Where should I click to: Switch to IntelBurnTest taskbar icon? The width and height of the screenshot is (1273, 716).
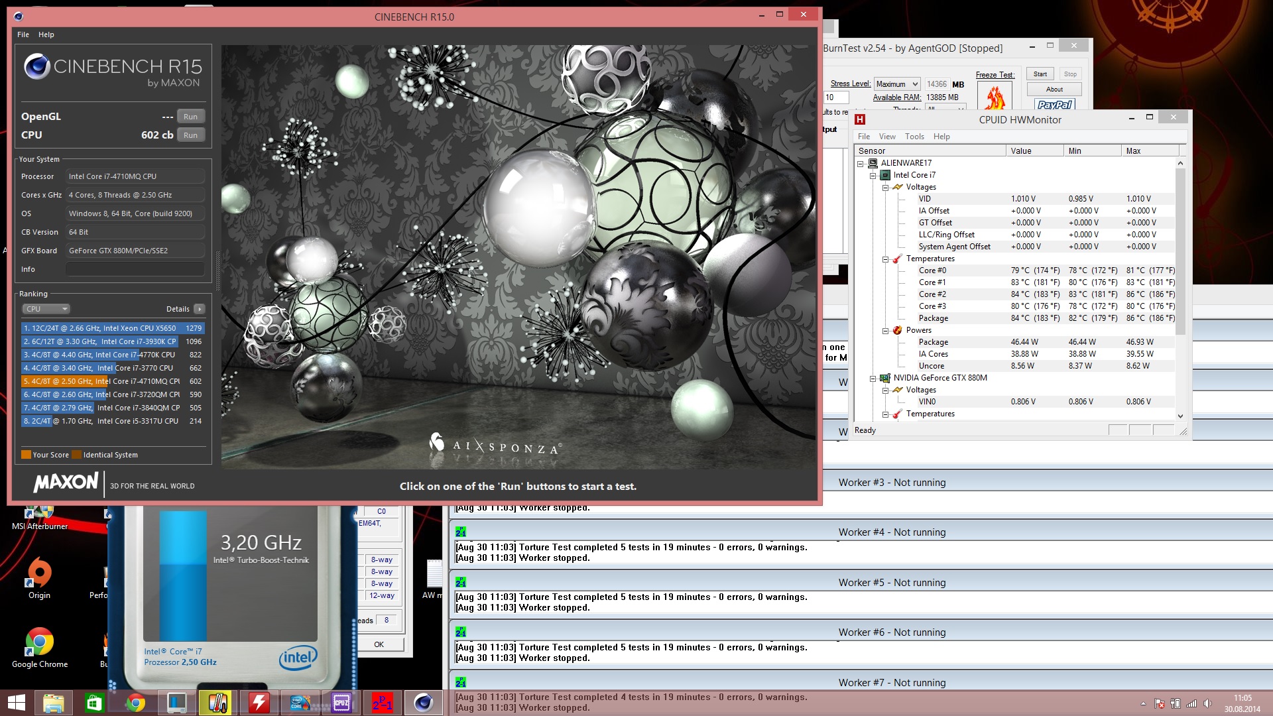[x=300, y=703]
